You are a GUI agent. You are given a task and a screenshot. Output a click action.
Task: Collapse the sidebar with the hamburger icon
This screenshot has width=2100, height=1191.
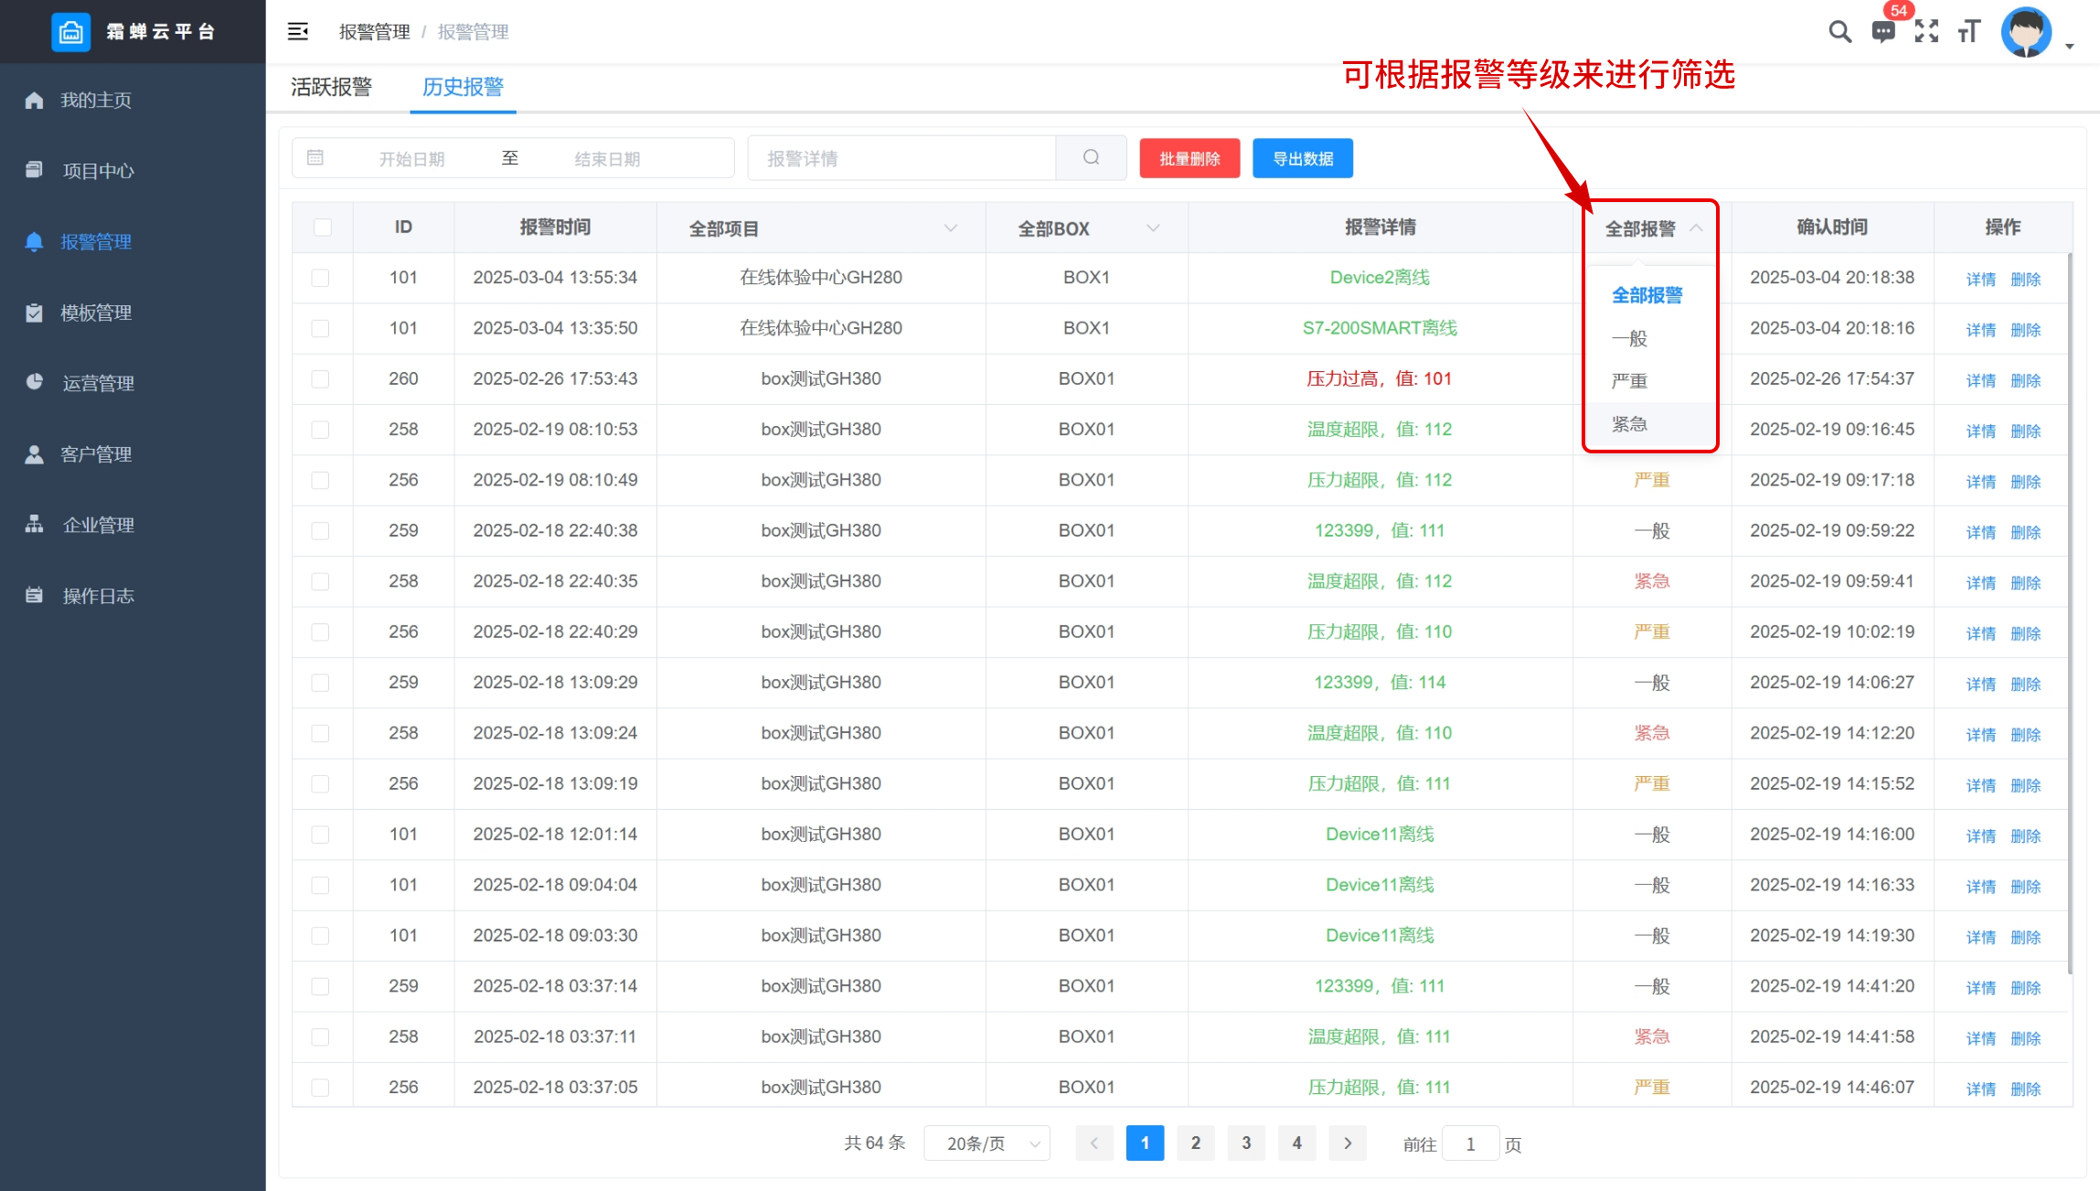[298, 32]
